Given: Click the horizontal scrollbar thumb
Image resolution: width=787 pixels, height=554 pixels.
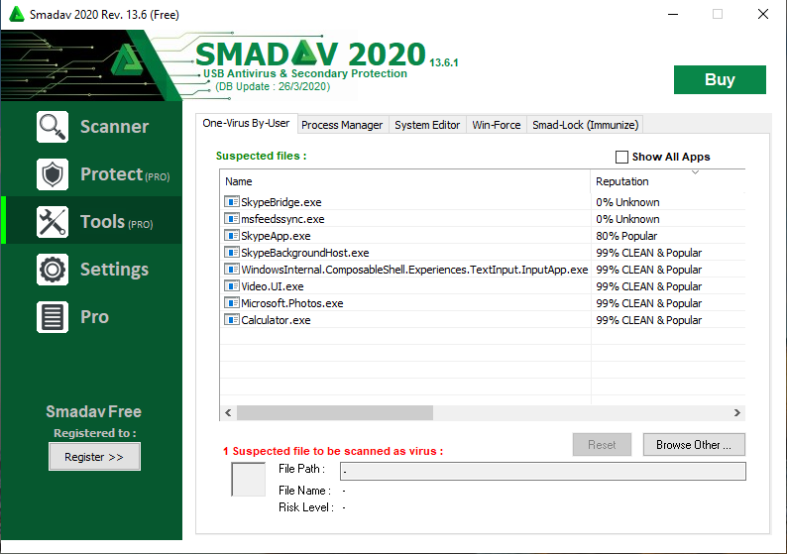Looking at the screenshot, I should click(335, 412).
